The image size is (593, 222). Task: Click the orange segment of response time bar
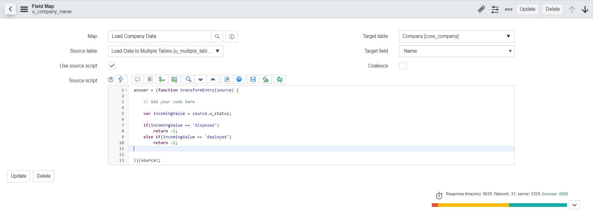pos(473,205)
